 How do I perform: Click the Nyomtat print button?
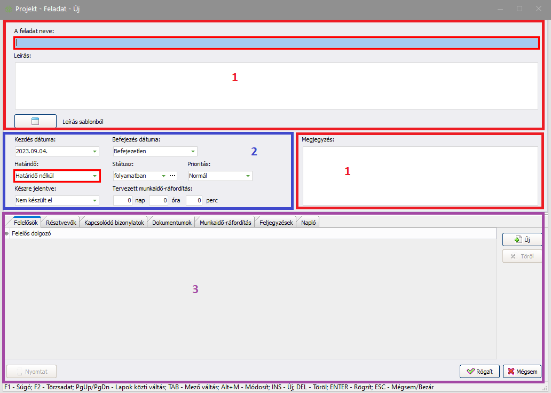click(x=32, y=371)
